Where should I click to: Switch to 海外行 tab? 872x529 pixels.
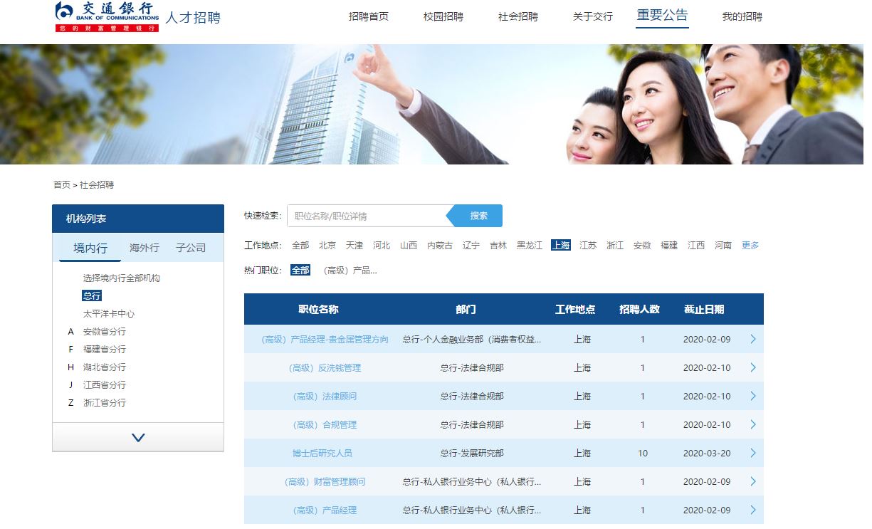[145, 248]
